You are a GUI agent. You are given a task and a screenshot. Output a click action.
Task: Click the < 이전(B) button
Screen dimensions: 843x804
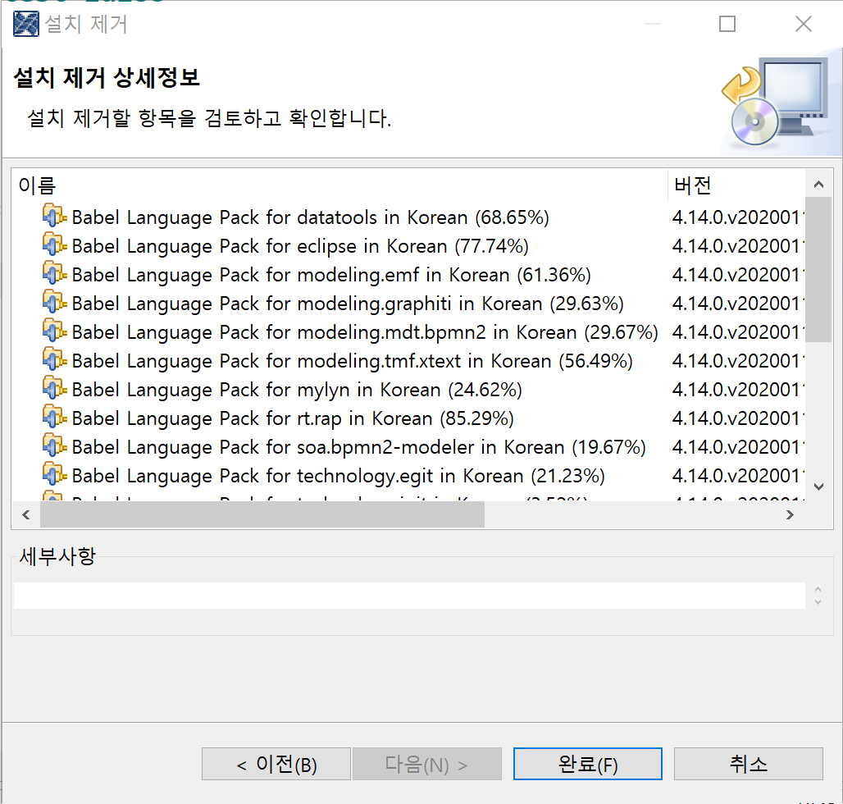(276, 764)
